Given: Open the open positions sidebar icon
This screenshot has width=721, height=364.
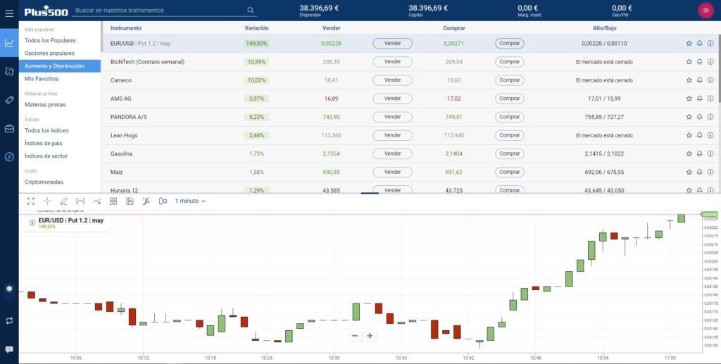Looking at the screenshot, I should coord(9,71).
